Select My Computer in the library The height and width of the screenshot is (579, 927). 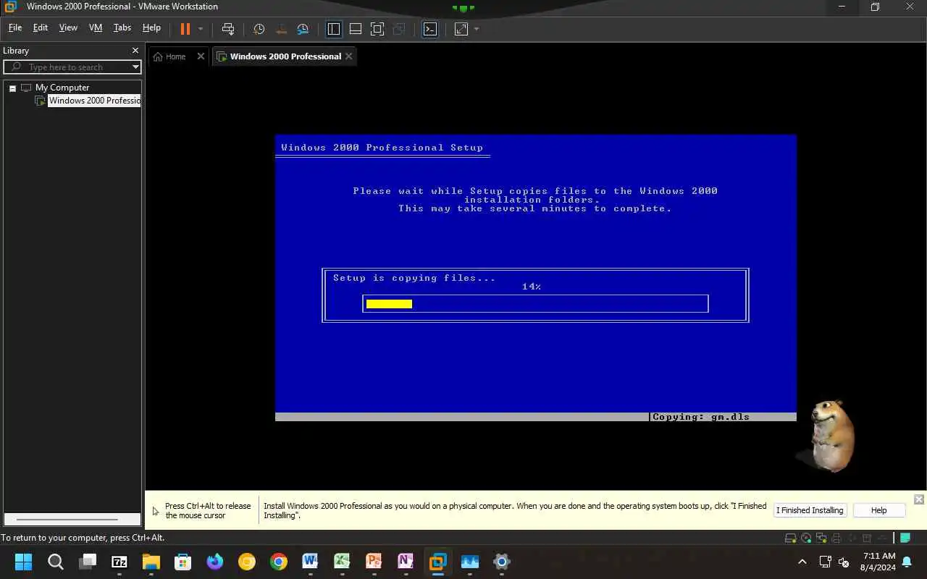[62, 88]
